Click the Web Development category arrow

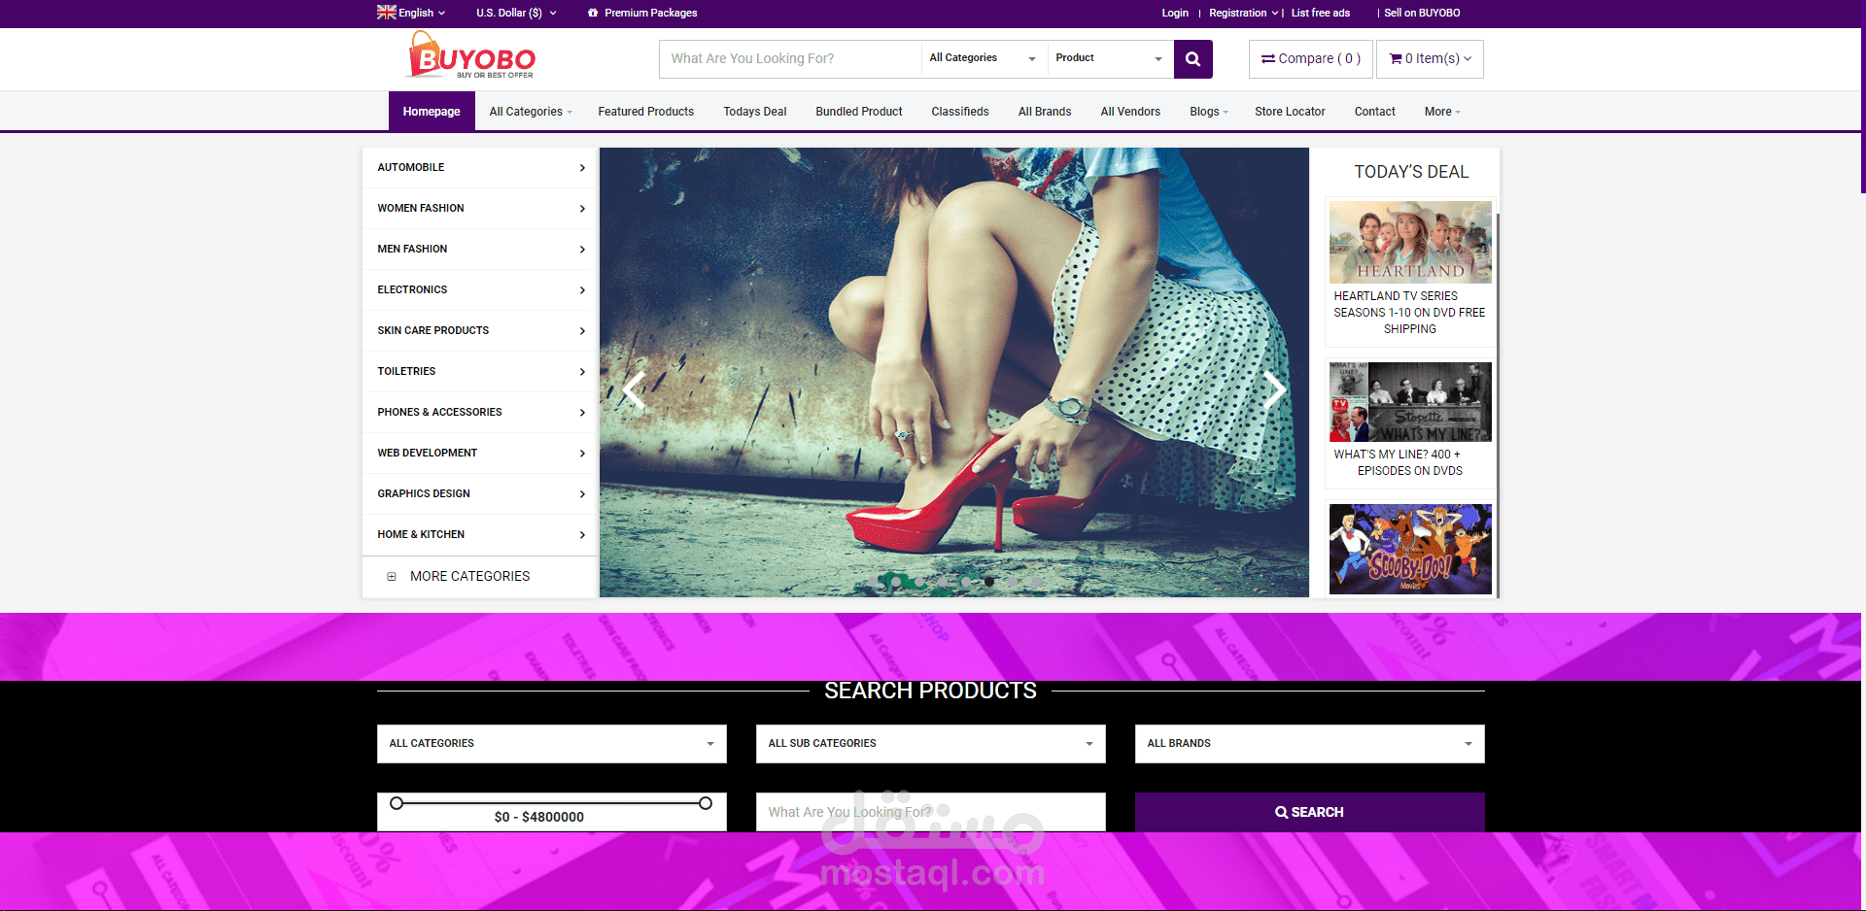[582, 454]
